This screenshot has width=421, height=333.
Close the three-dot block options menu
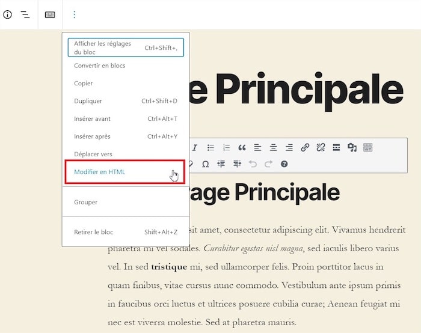pyautogui.click(x=75, y=14)
